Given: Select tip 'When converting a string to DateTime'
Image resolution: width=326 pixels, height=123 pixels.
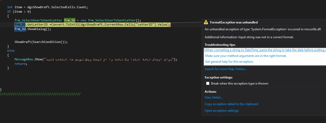Looking at the screenshot, I should pos(265,50).
